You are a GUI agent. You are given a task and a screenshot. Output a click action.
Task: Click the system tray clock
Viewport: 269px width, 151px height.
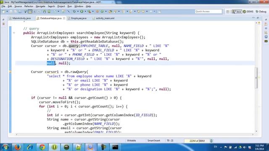point(259,147)
